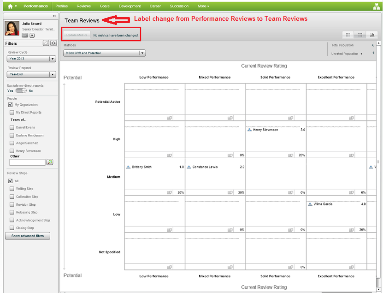This screenshot has height=293, width=383.
Task: Open the 9 Box CRR and Potential dropdown
Action: point(142,53)
